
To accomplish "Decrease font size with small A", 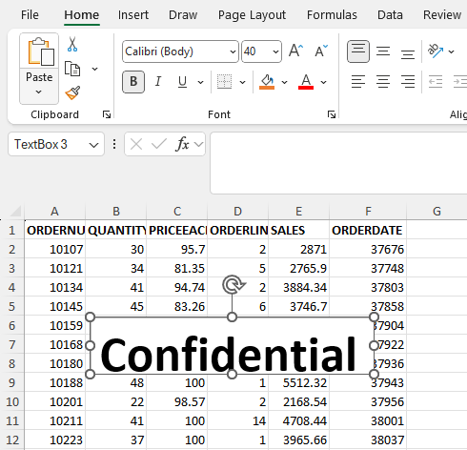I will [321, 51].
